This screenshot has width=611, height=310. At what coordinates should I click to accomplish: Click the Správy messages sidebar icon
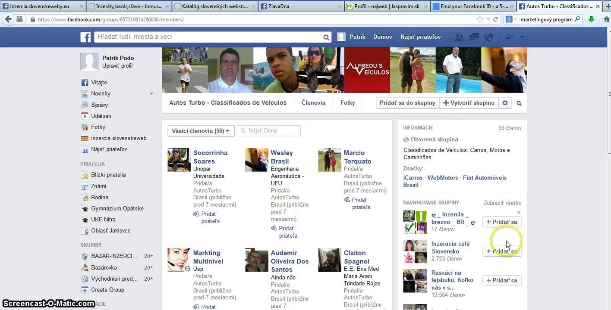click(85, 105)
